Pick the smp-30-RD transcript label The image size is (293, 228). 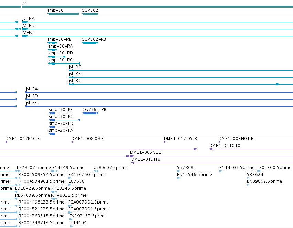(61, 53)
